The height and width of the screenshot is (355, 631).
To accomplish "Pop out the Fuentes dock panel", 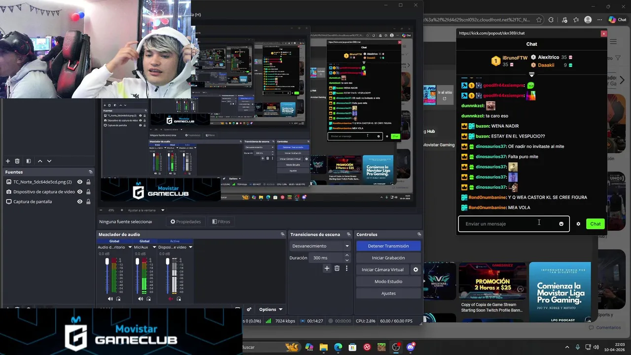I will coord(91,172).
